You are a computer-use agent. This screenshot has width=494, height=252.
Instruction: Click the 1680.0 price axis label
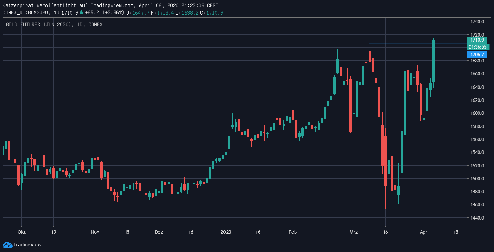(x=477, y=61)
